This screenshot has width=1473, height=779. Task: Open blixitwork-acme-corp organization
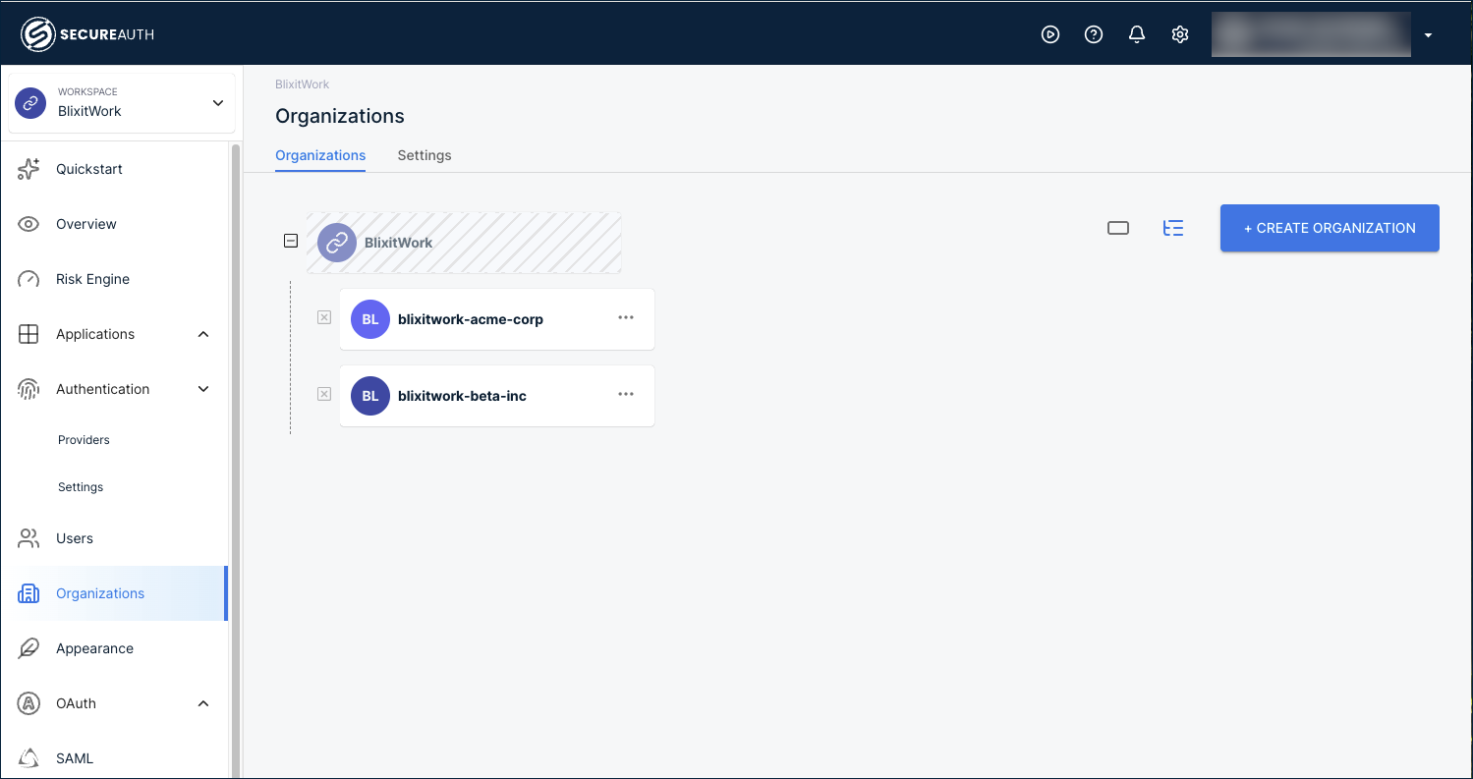click(x=497, y=319)
